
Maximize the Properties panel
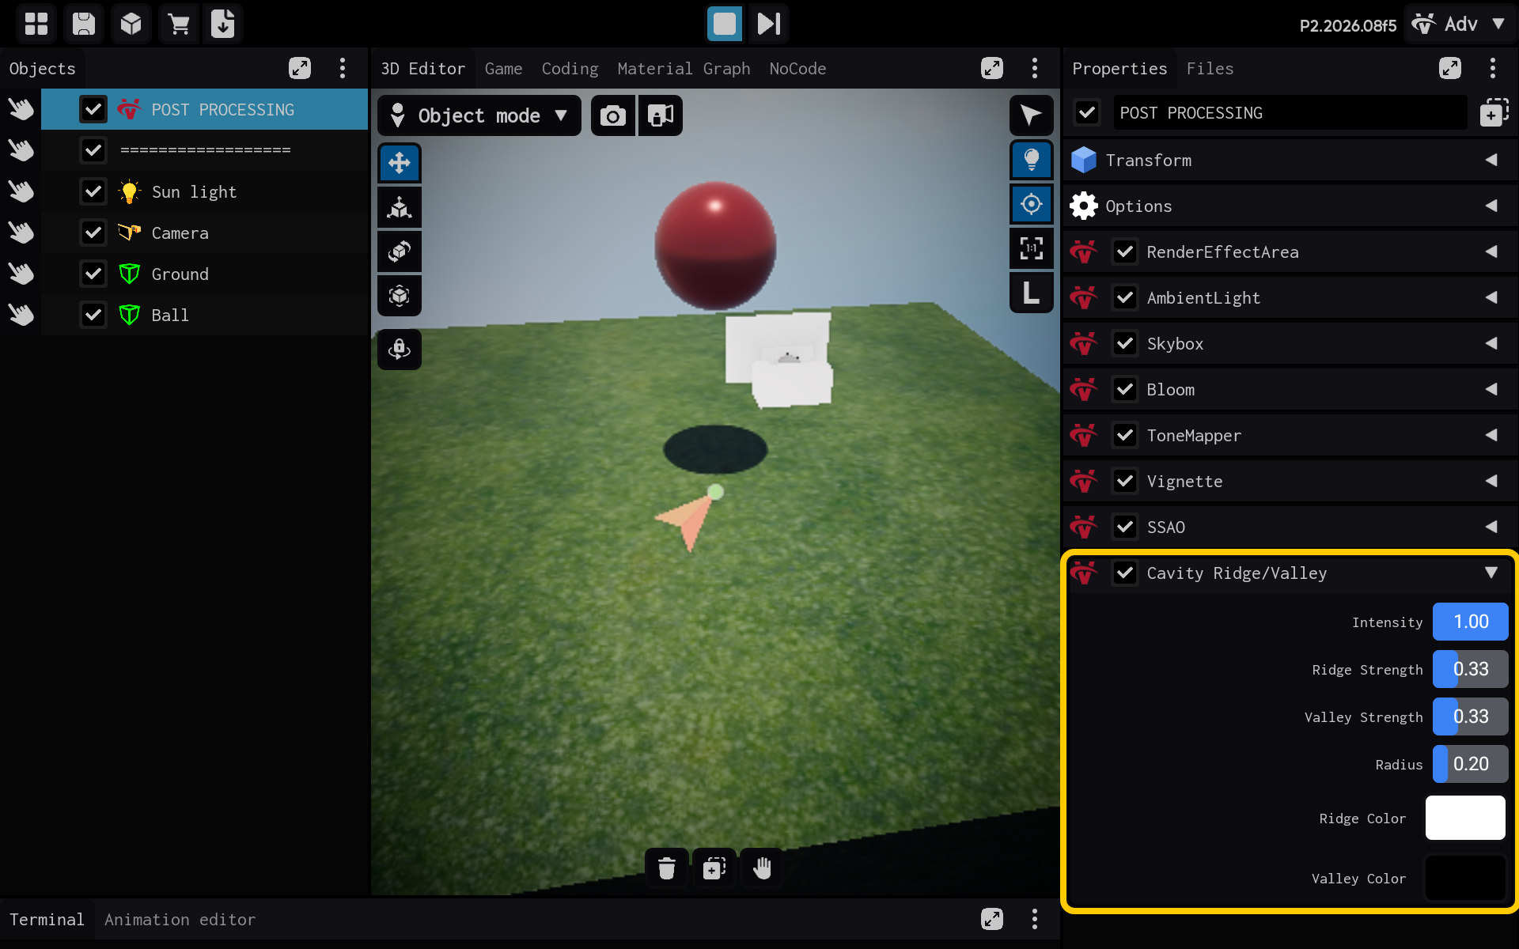tap(1450, 68)
